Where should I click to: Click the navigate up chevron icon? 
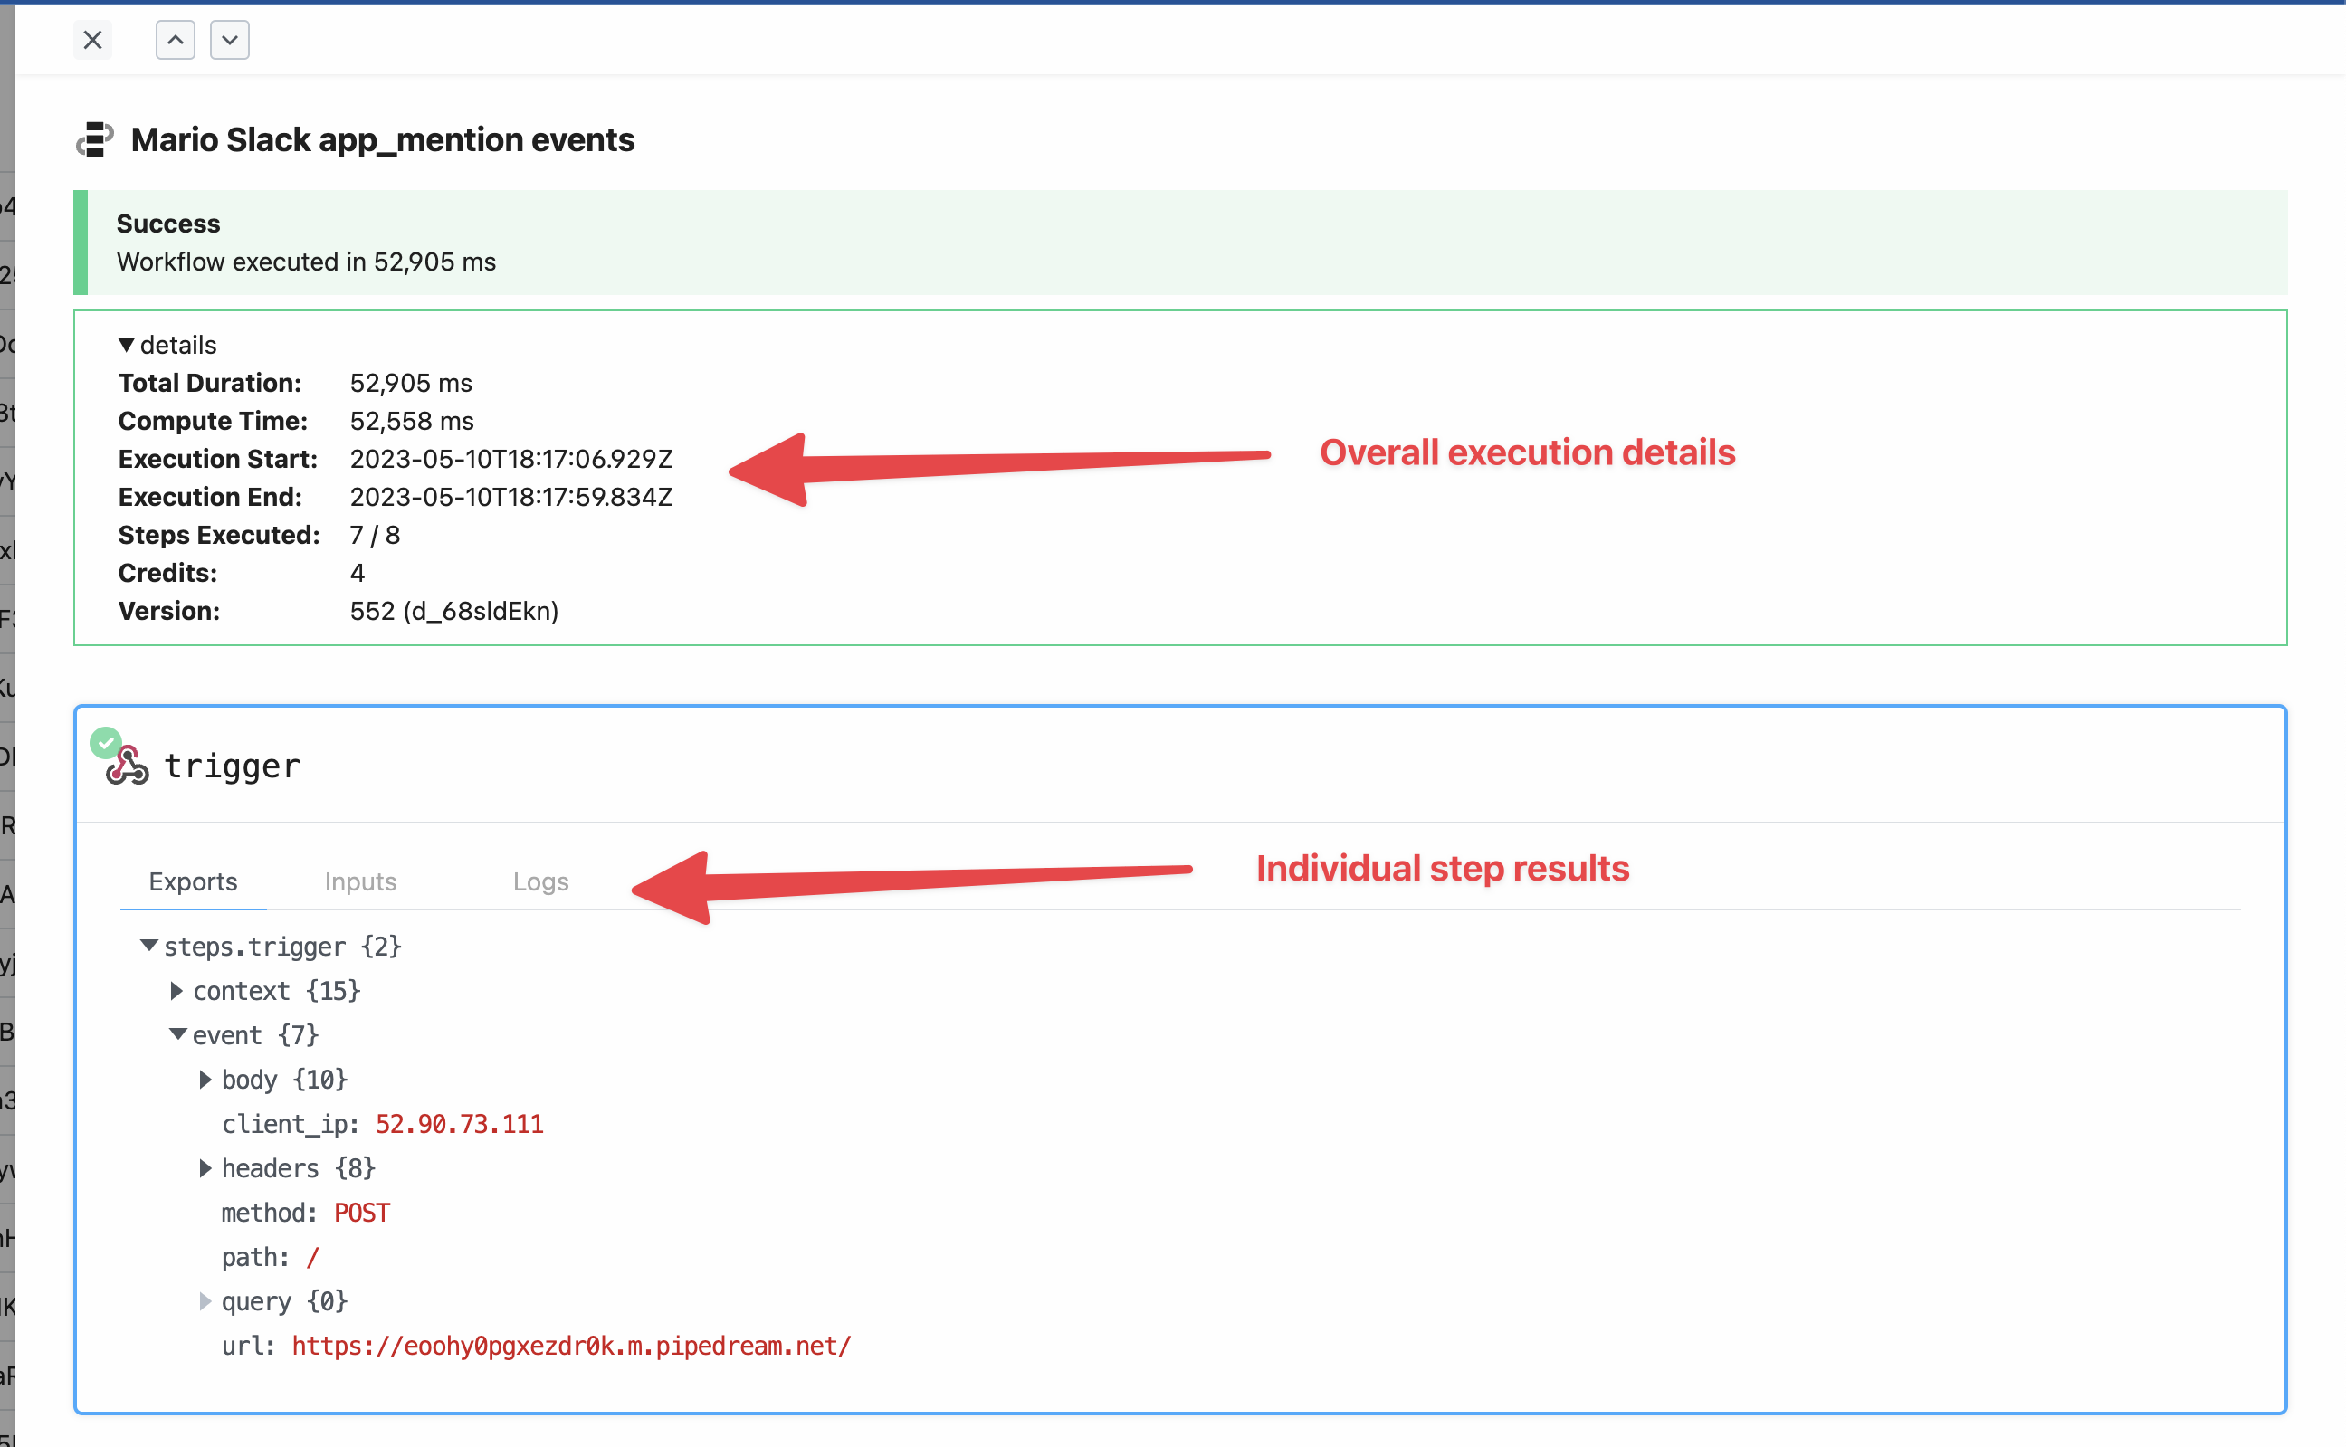175,39
